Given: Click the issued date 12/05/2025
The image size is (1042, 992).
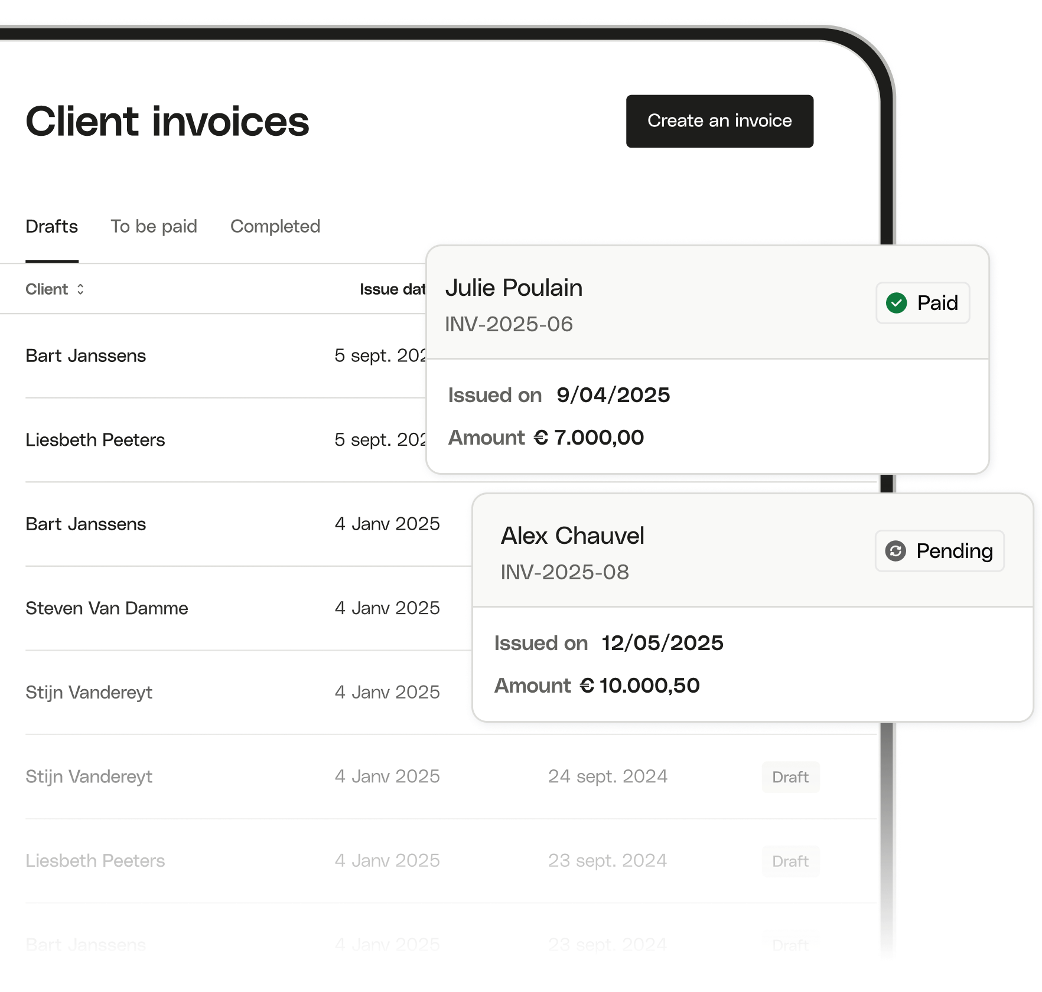Looking at the screenshot, I should pos(662,643).
